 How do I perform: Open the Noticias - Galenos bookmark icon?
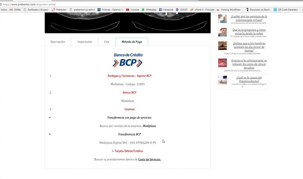[x=99, y=10]
